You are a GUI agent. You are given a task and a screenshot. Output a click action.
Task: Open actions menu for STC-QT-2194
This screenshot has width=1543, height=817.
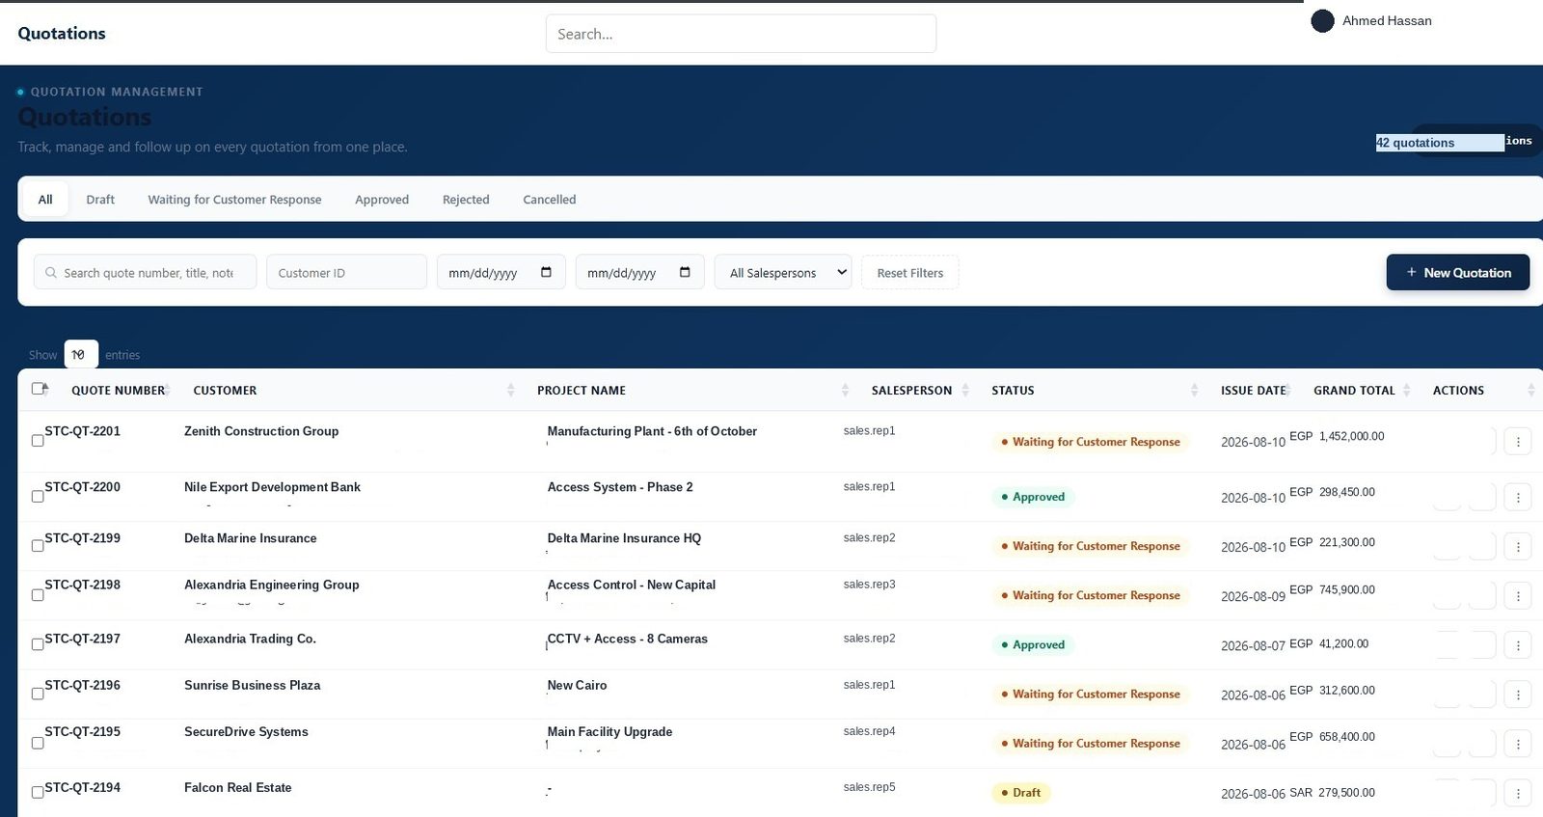[x=1517, y=793]
